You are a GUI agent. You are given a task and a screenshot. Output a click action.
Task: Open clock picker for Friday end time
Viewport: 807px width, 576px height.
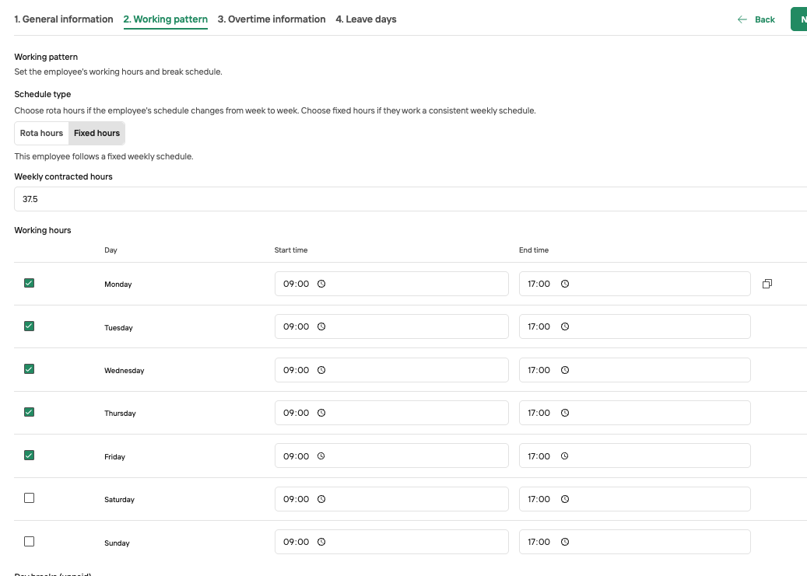[x=564, y=456]
